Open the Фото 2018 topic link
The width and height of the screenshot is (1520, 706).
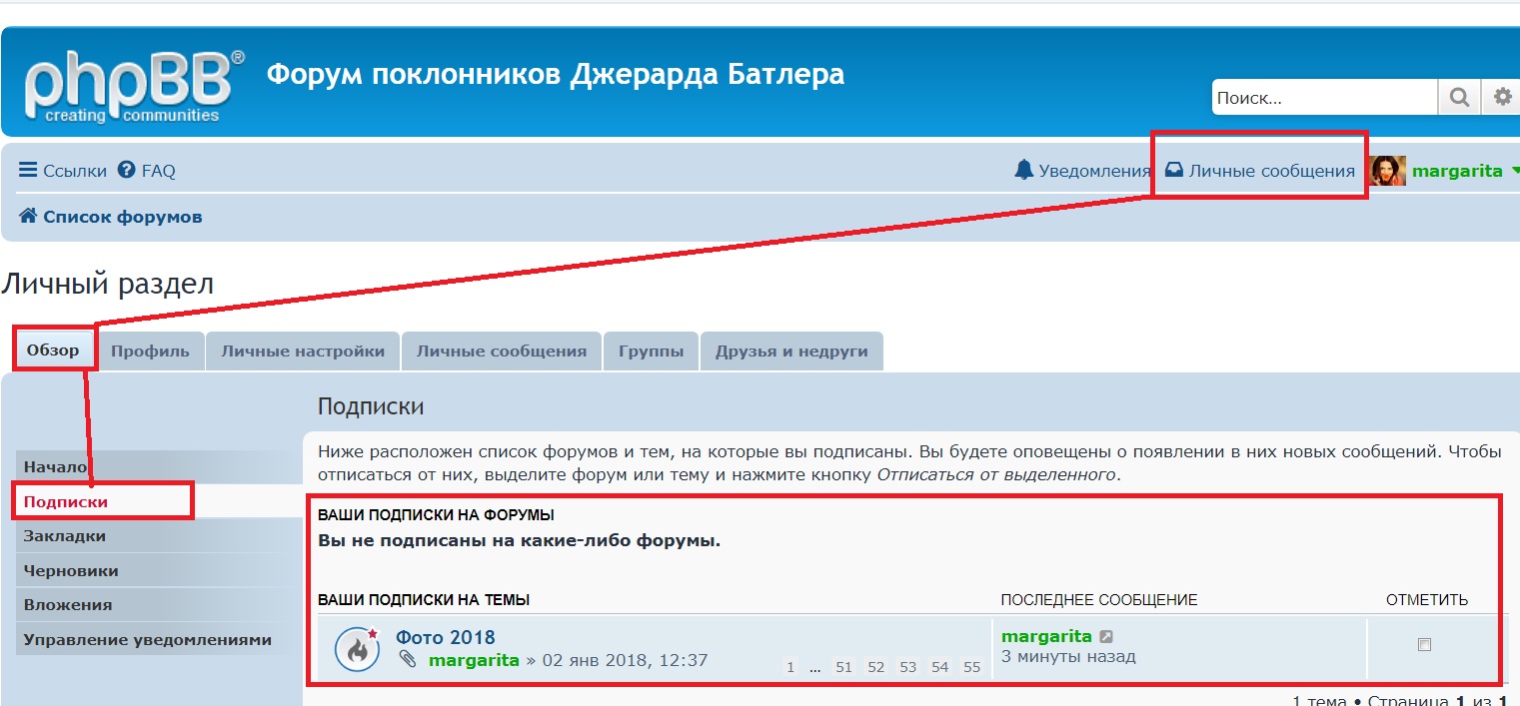(445, 637)
